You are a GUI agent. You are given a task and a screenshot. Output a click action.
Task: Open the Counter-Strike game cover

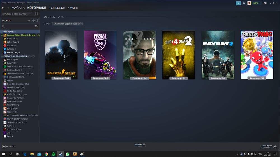click(61, 55)
